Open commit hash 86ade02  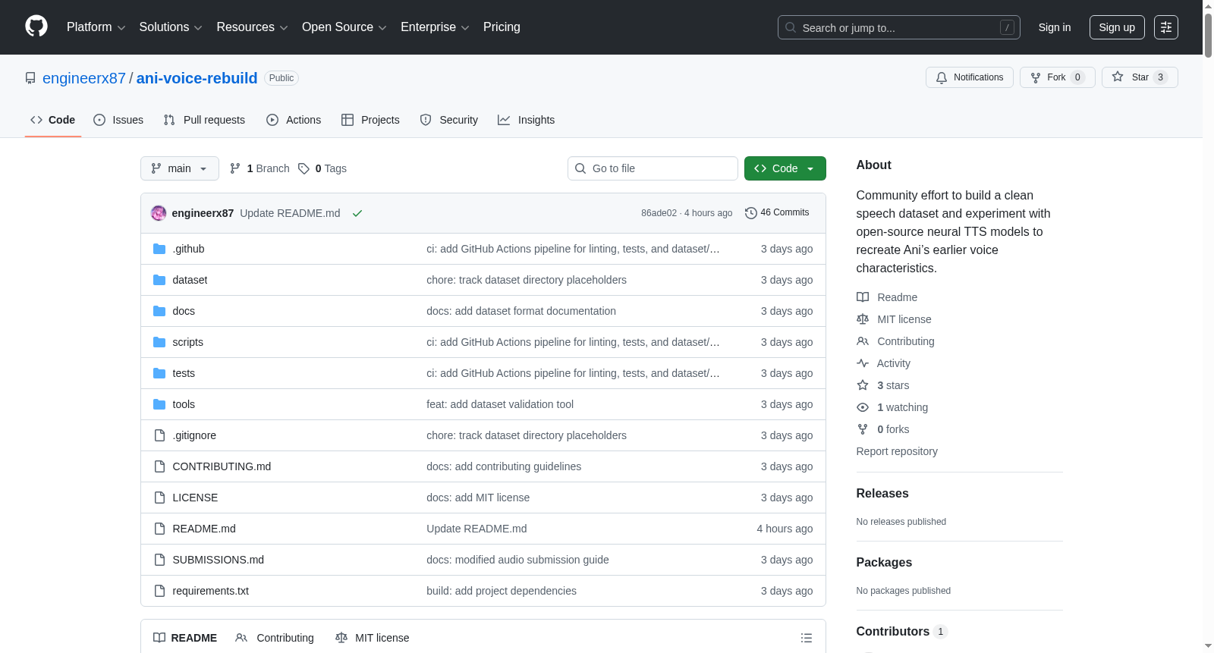(x=659, y=213)
